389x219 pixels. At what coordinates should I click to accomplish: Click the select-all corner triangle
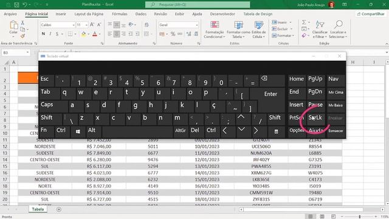pyautogui.click(x=7, y=62)
